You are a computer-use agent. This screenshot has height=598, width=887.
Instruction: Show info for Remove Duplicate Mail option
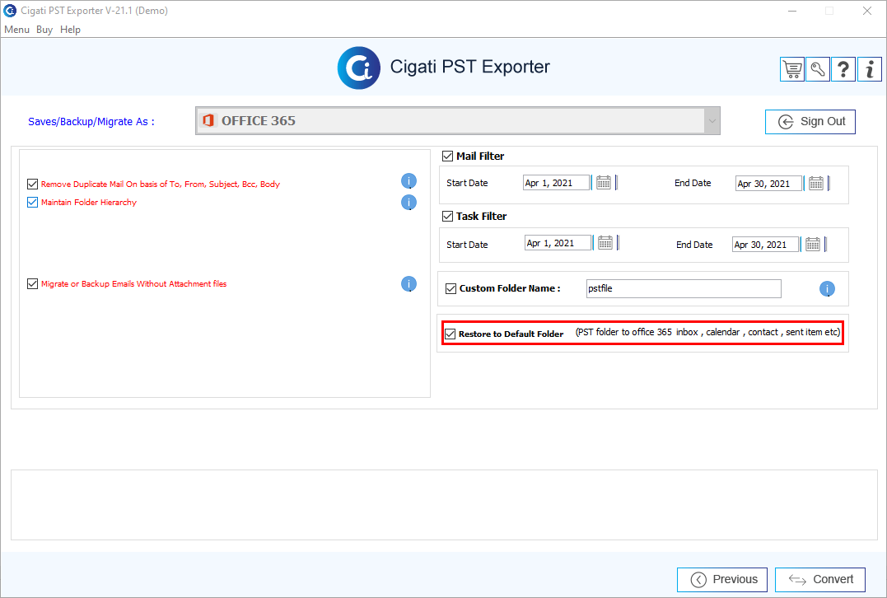pyautogui.click(x=409, y=181)
